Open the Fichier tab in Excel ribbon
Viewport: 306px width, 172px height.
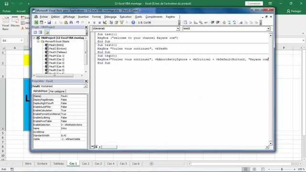(6, 11)
